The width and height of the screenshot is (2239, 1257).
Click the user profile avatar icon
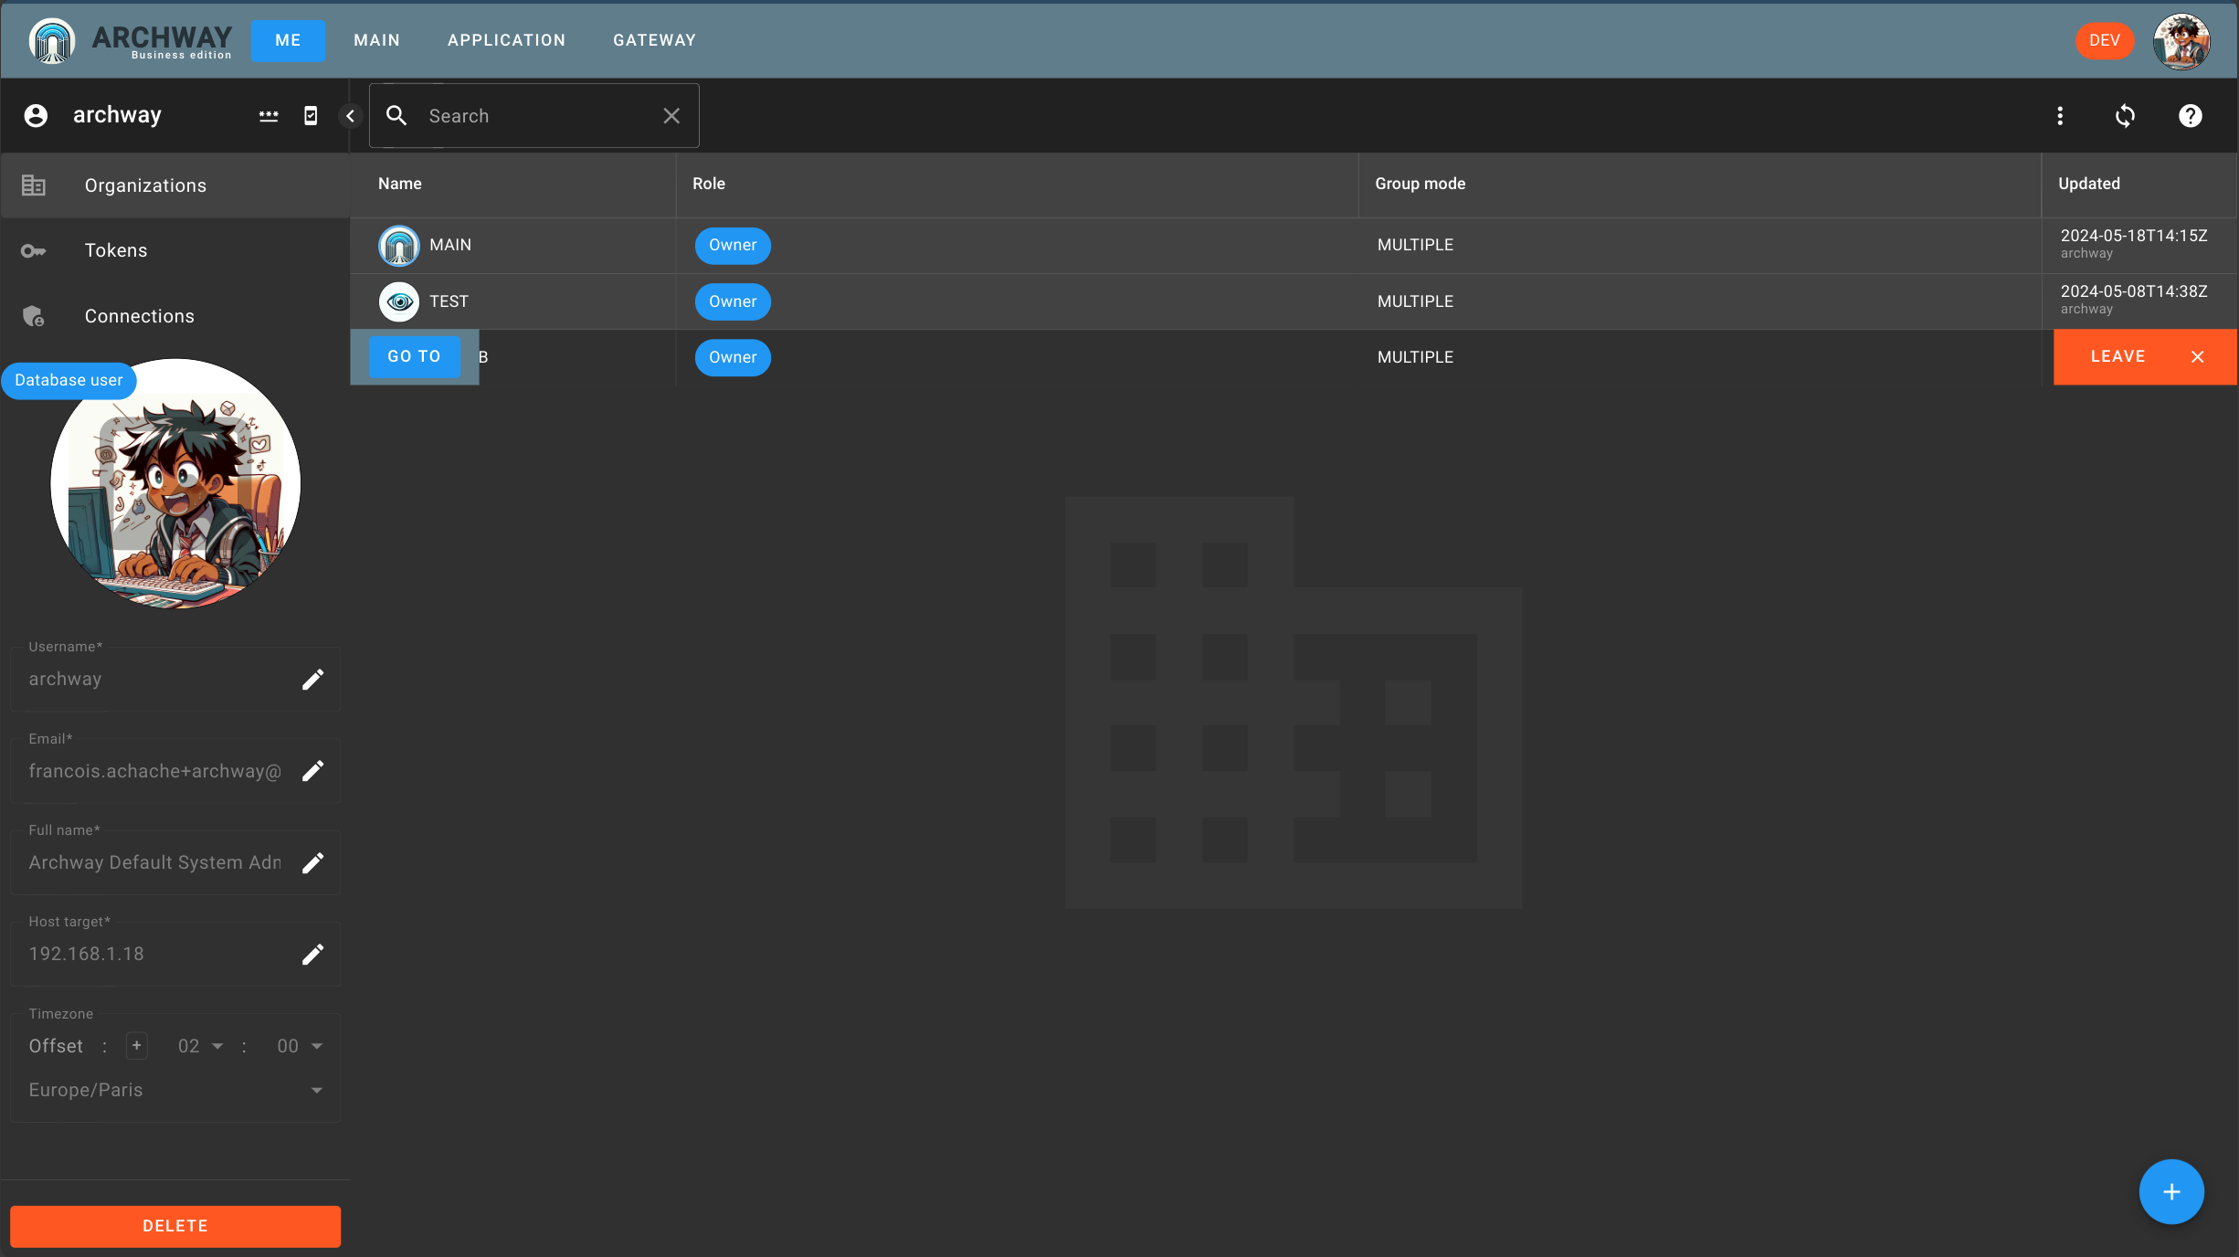point(2181,40)
